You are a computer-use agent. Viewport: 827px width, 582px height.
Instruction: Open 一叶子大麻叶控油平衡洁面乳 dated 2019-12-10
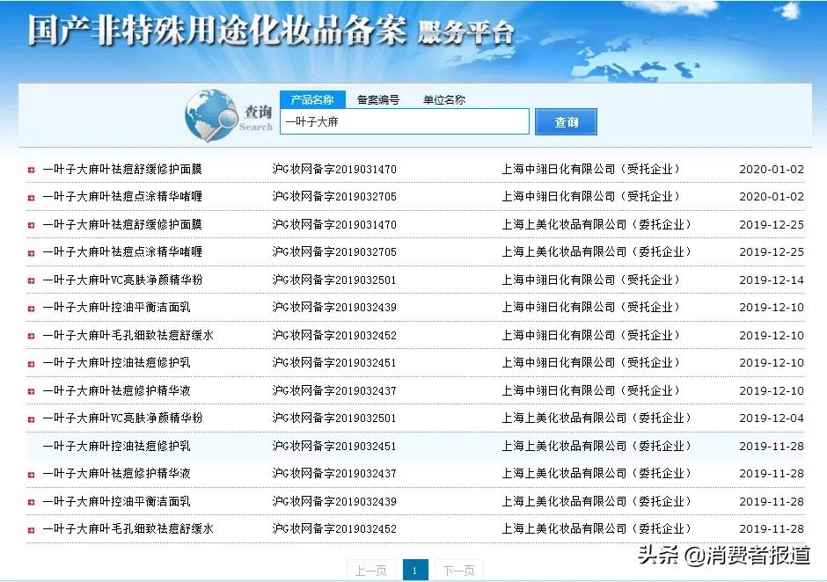(116, 308)
